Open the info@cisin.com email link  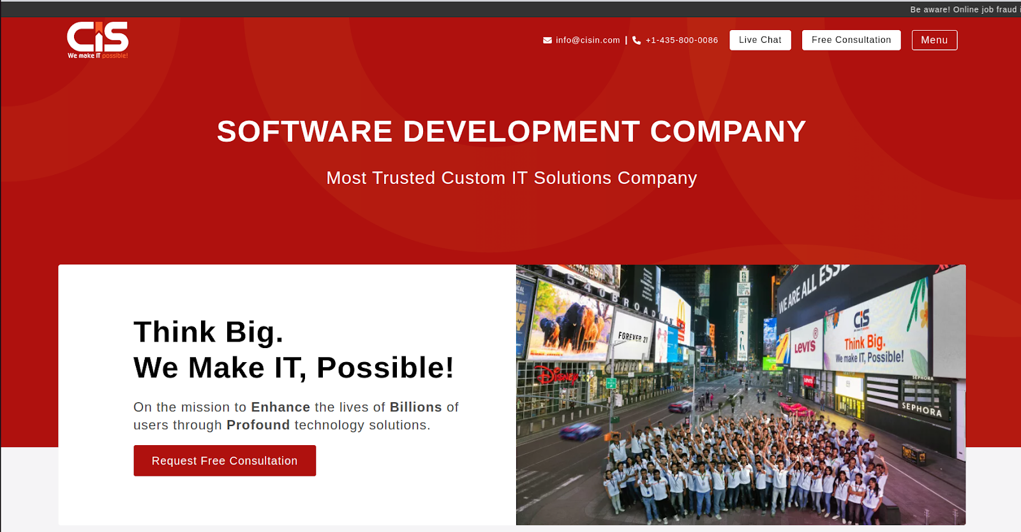(x=588, y=40)
